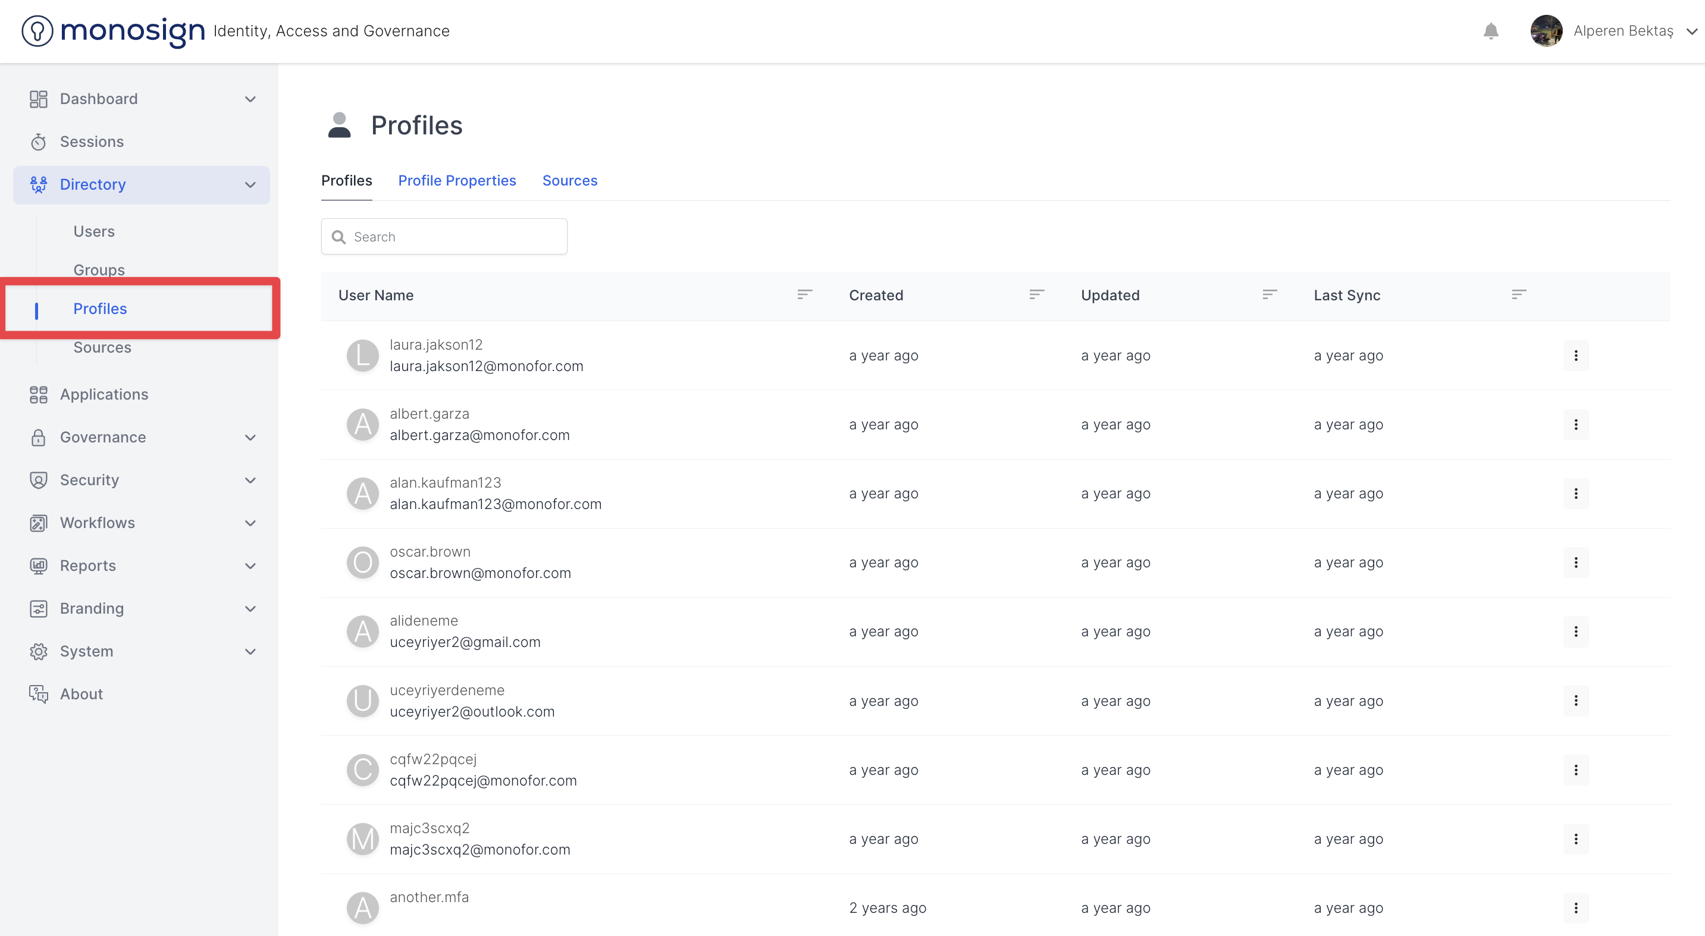Image resolution: width=1705 pixels, height=936 pixels.
Task: Click the monosign logo
Action: coord(113,31)
